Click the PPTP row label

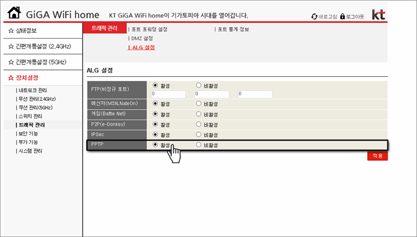(x=97, y=144)
